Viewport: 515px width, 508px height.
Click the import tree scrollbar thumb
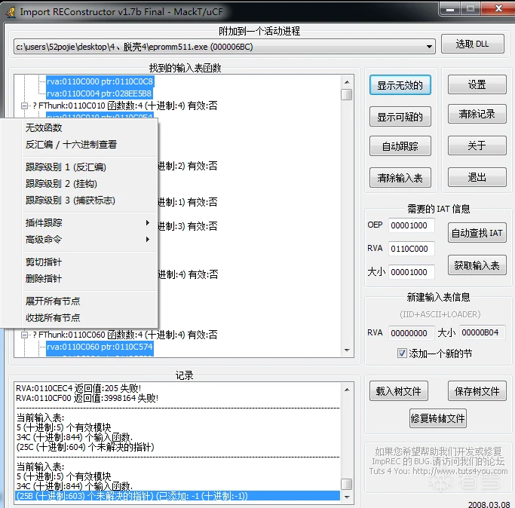coord(347,94)
